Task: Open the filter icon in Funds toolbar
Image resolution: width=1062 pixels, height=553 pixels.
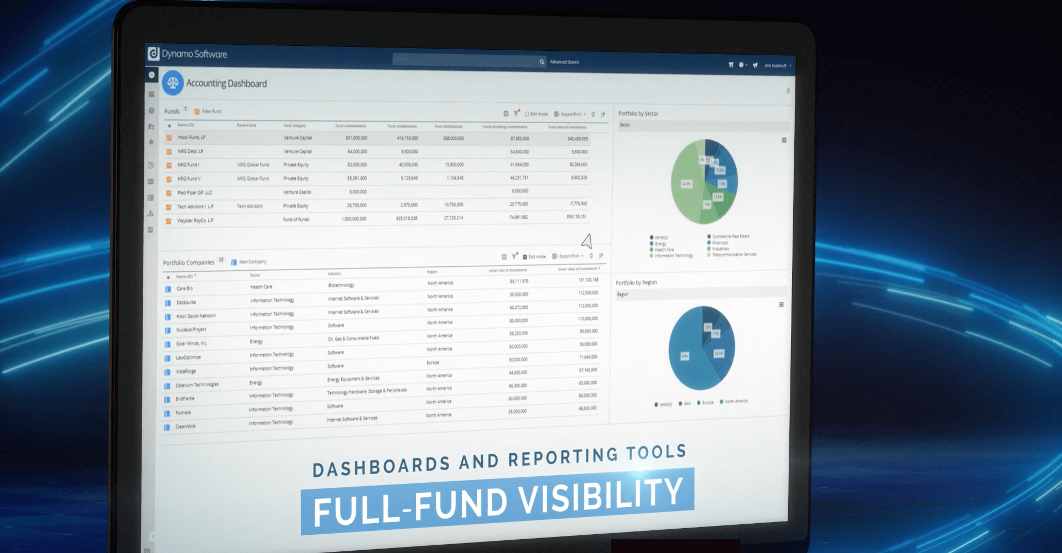Action: click(x=516, y=113)
